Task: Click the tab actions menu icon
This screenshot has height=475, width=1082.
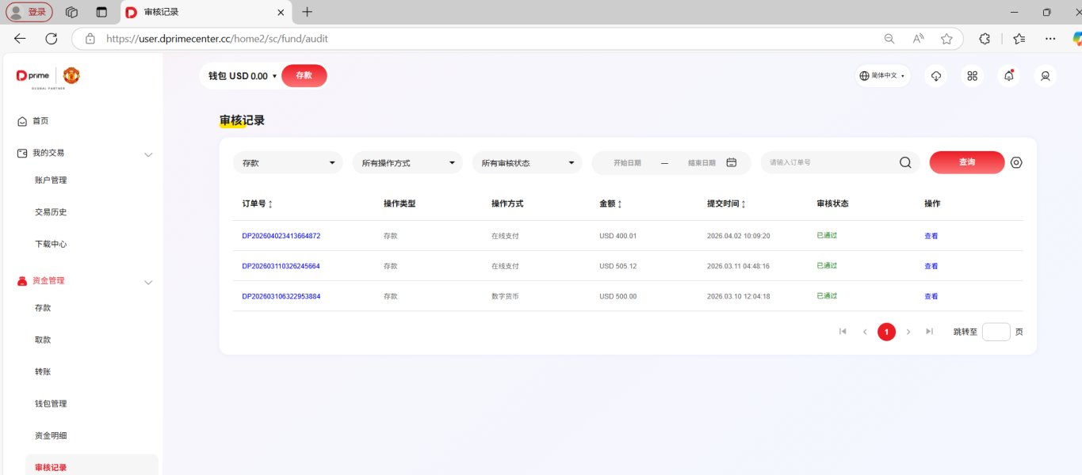Action: pyautogui.click(x=101, y=12)
